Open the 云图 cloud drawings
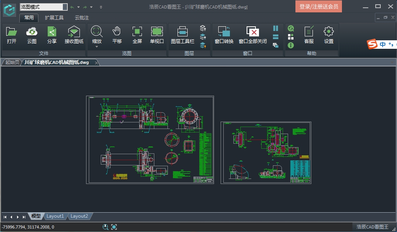The width and height of the screenshot is (397, 232). (32, 35)
